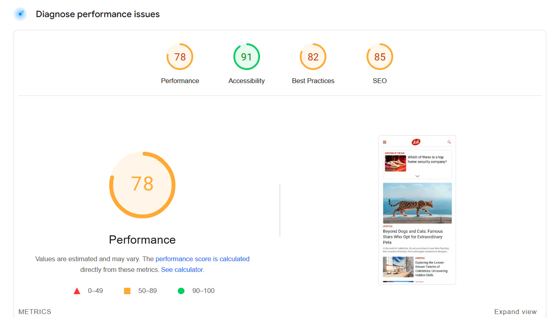Click the green circle 90–100 legend icon
This screenshot has height=318, width=559.
click(181, 291)
